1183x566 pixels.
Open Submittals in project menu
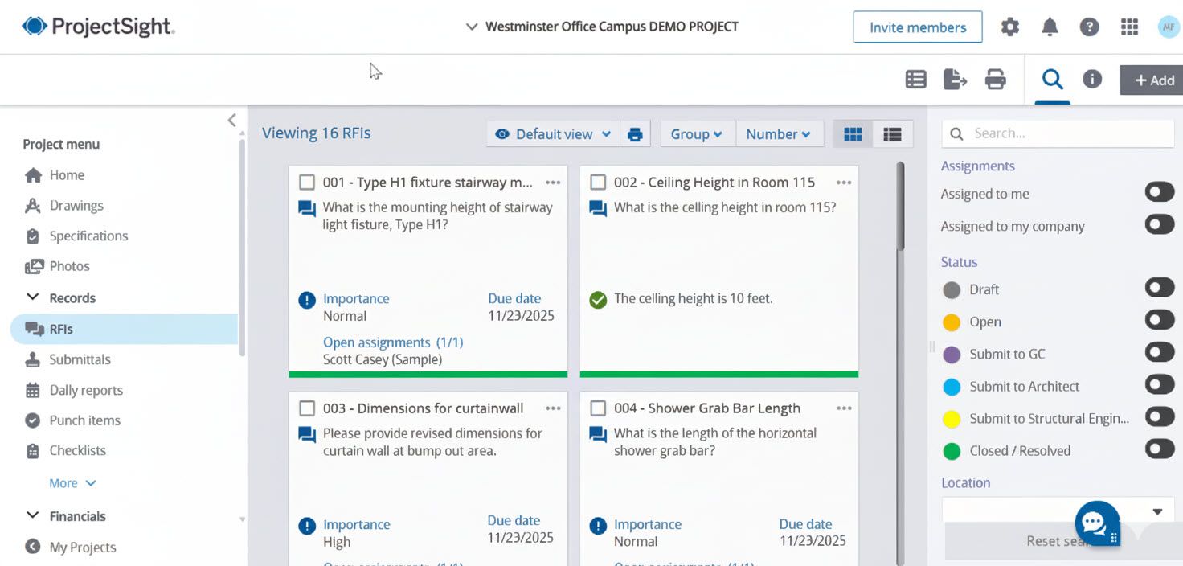[68, 359]
